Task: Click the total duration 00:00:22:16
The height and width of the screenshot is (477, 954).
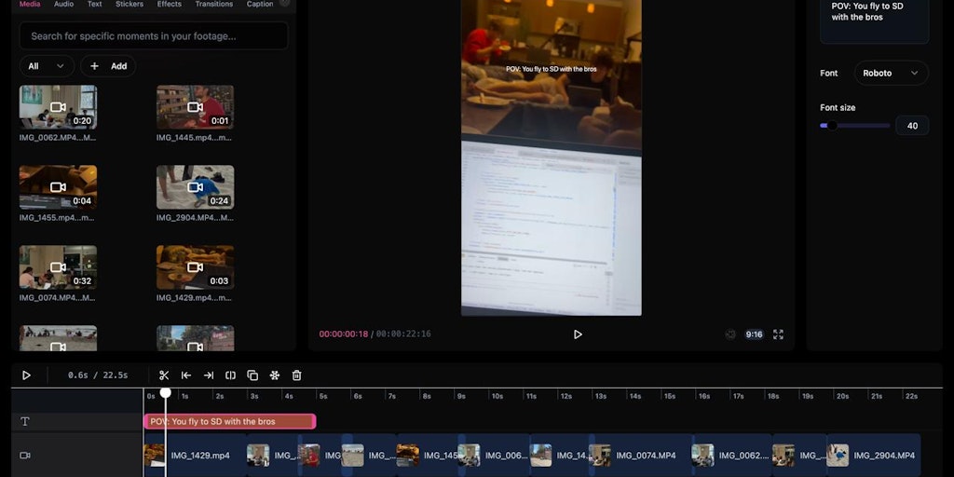Action: tap(403, 334)
